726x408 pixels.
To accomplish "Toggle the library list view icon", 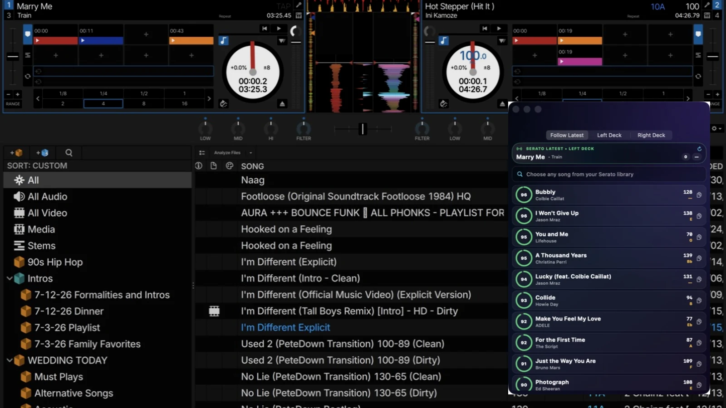I will [x=202, y=153].
